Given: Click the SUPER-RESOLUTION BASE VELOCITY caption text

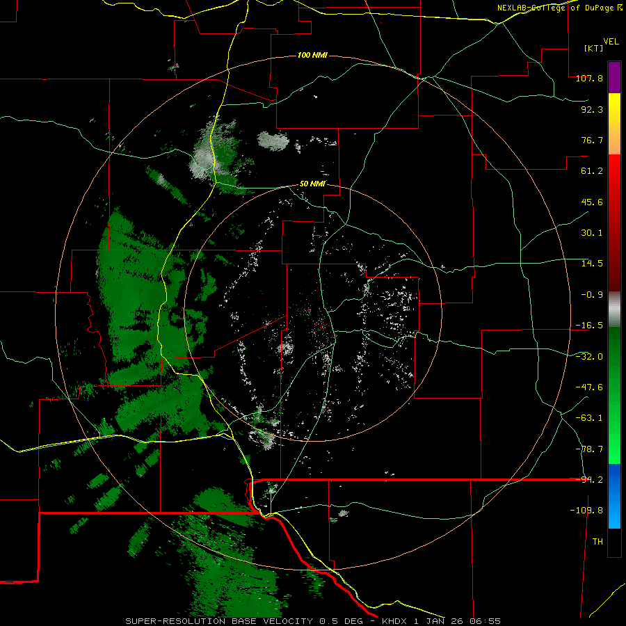Looking at the screenshot, I should coord(220,621).
